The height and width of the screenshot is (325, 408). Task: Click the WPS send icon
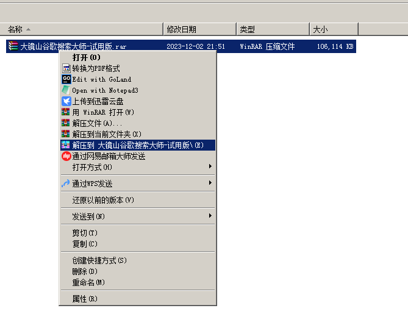[66, 184]
